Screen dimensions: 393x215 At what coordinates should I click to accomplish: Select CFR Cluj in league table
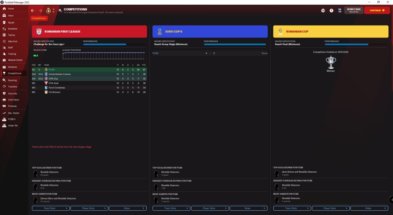[x=89, y=79]
